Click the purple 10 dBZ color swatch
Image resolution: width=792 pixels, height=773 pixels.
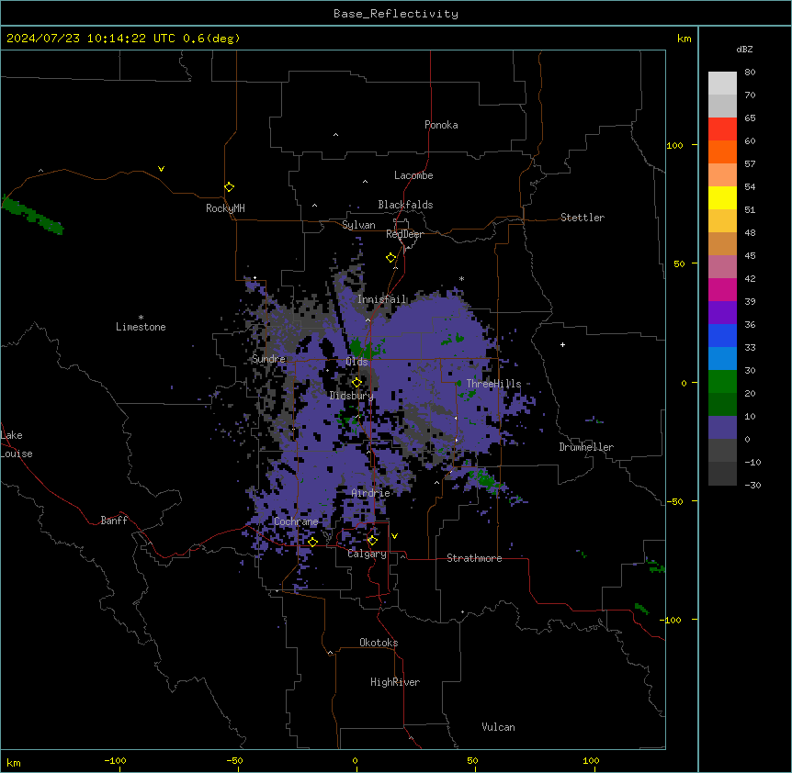pyautogui.click(x=722, y=428)
